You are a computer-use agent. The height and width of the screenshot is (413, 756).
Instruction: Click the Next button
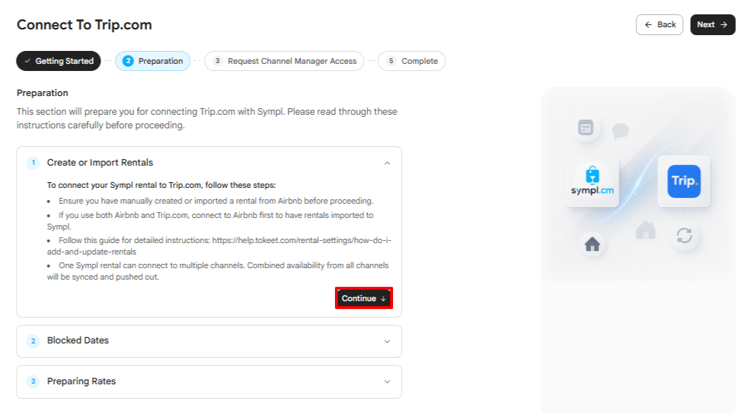coord(713,24)
